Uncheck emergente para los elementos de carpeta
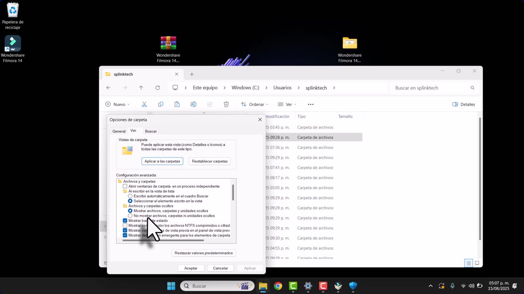Viewport: 524px width, 294px height. (125, 235)
